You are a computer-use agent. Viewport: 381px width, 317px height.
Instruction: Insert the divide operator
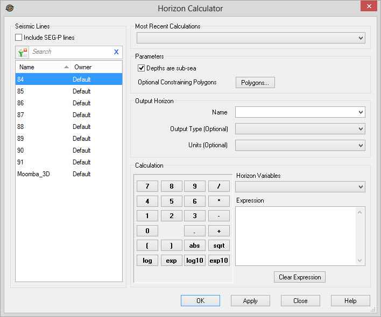coord(219,186)
